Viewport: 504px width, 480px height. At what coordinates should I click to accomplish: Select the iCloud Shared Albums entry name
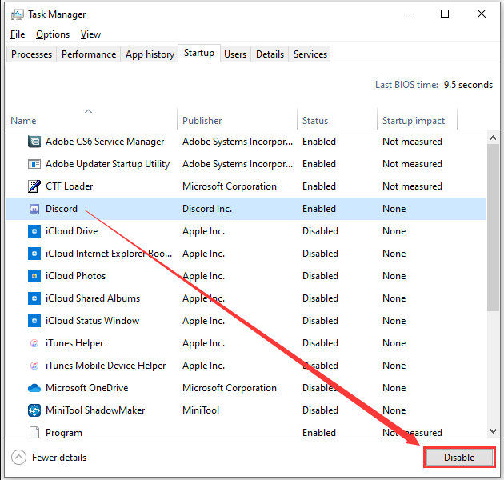click(93, 298)
